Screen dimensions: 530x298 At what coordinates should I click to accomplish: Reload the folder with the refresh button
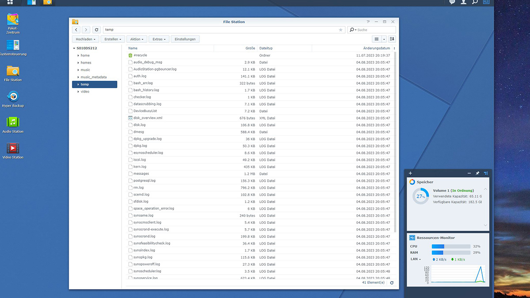(97, 30)
